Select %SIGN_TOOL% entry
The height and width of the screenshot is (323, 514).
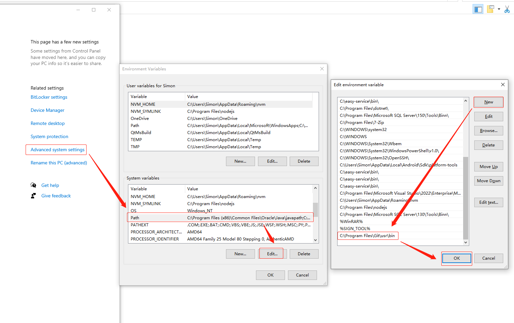click(x=400, y=229)
